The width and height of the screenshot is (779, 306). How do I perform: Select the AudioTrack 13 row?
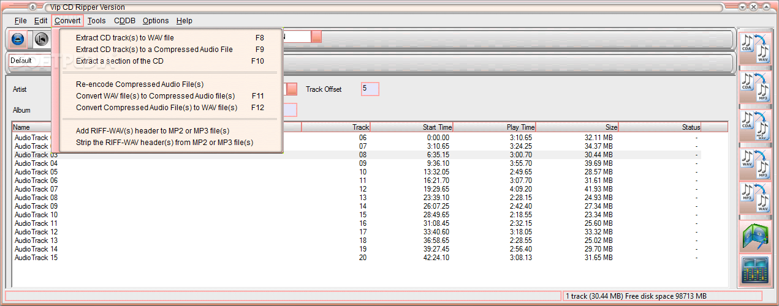pyautogui.click(x=357, y=241)
